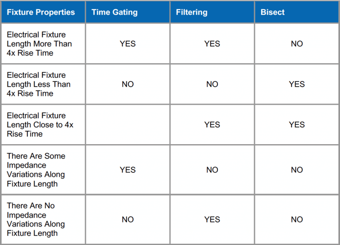The width and height of the screenshot is (340, 245).
Task: Click Time Gating NO for 'Less Than 4x' row
Action: click(x=127, y=84)
